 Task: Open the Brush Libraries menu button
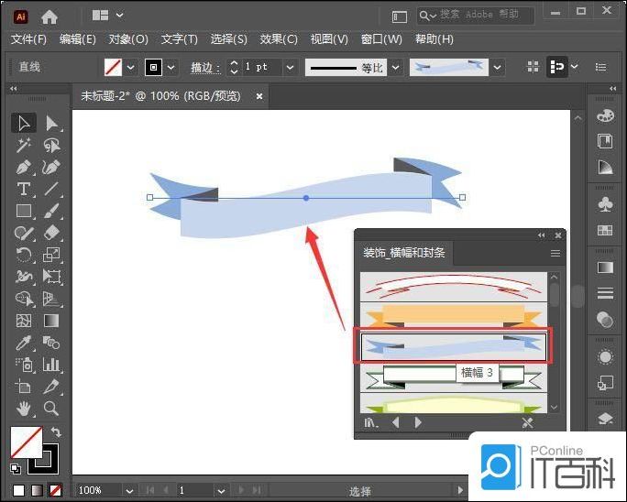pos(371,422)
